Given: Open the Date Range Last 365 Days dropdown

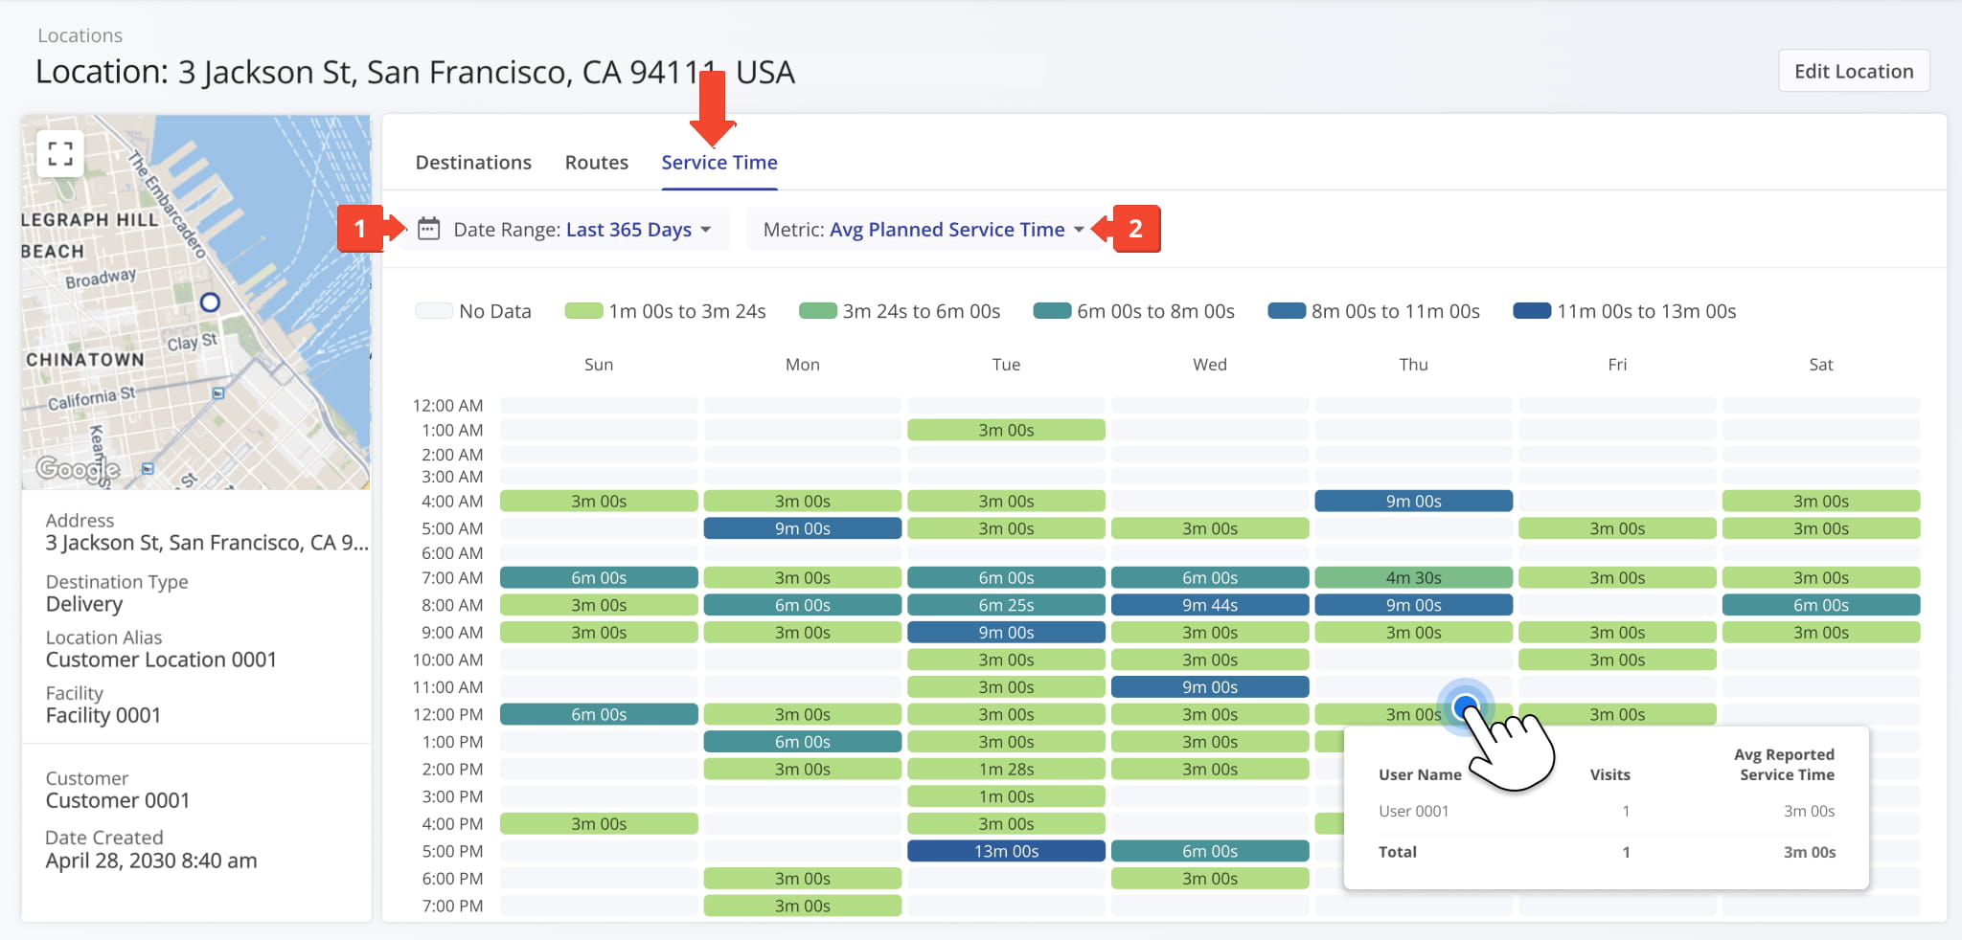Looking at the screenshot, I should 629,229.
